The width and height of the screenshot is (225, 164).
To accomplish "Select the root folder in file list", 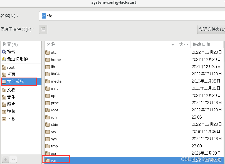I will [x=134, y=110].
